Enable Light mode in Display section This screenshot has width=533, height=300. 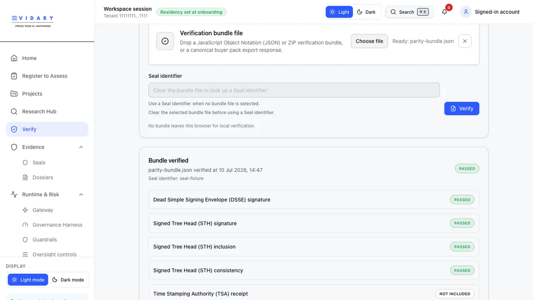[28, 280]
